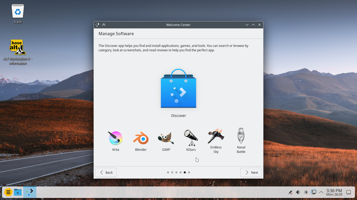Viewport: 357px width, 200px height.
Task: Open the network connections tray icon
Action: pyautogui.click(x=314, y=192)
